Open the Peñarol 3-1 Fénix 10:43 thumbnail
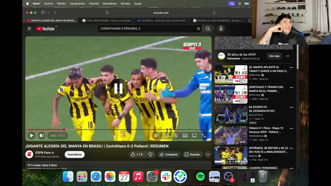Viewport: 331px width, 186px height. coord(231,135)
